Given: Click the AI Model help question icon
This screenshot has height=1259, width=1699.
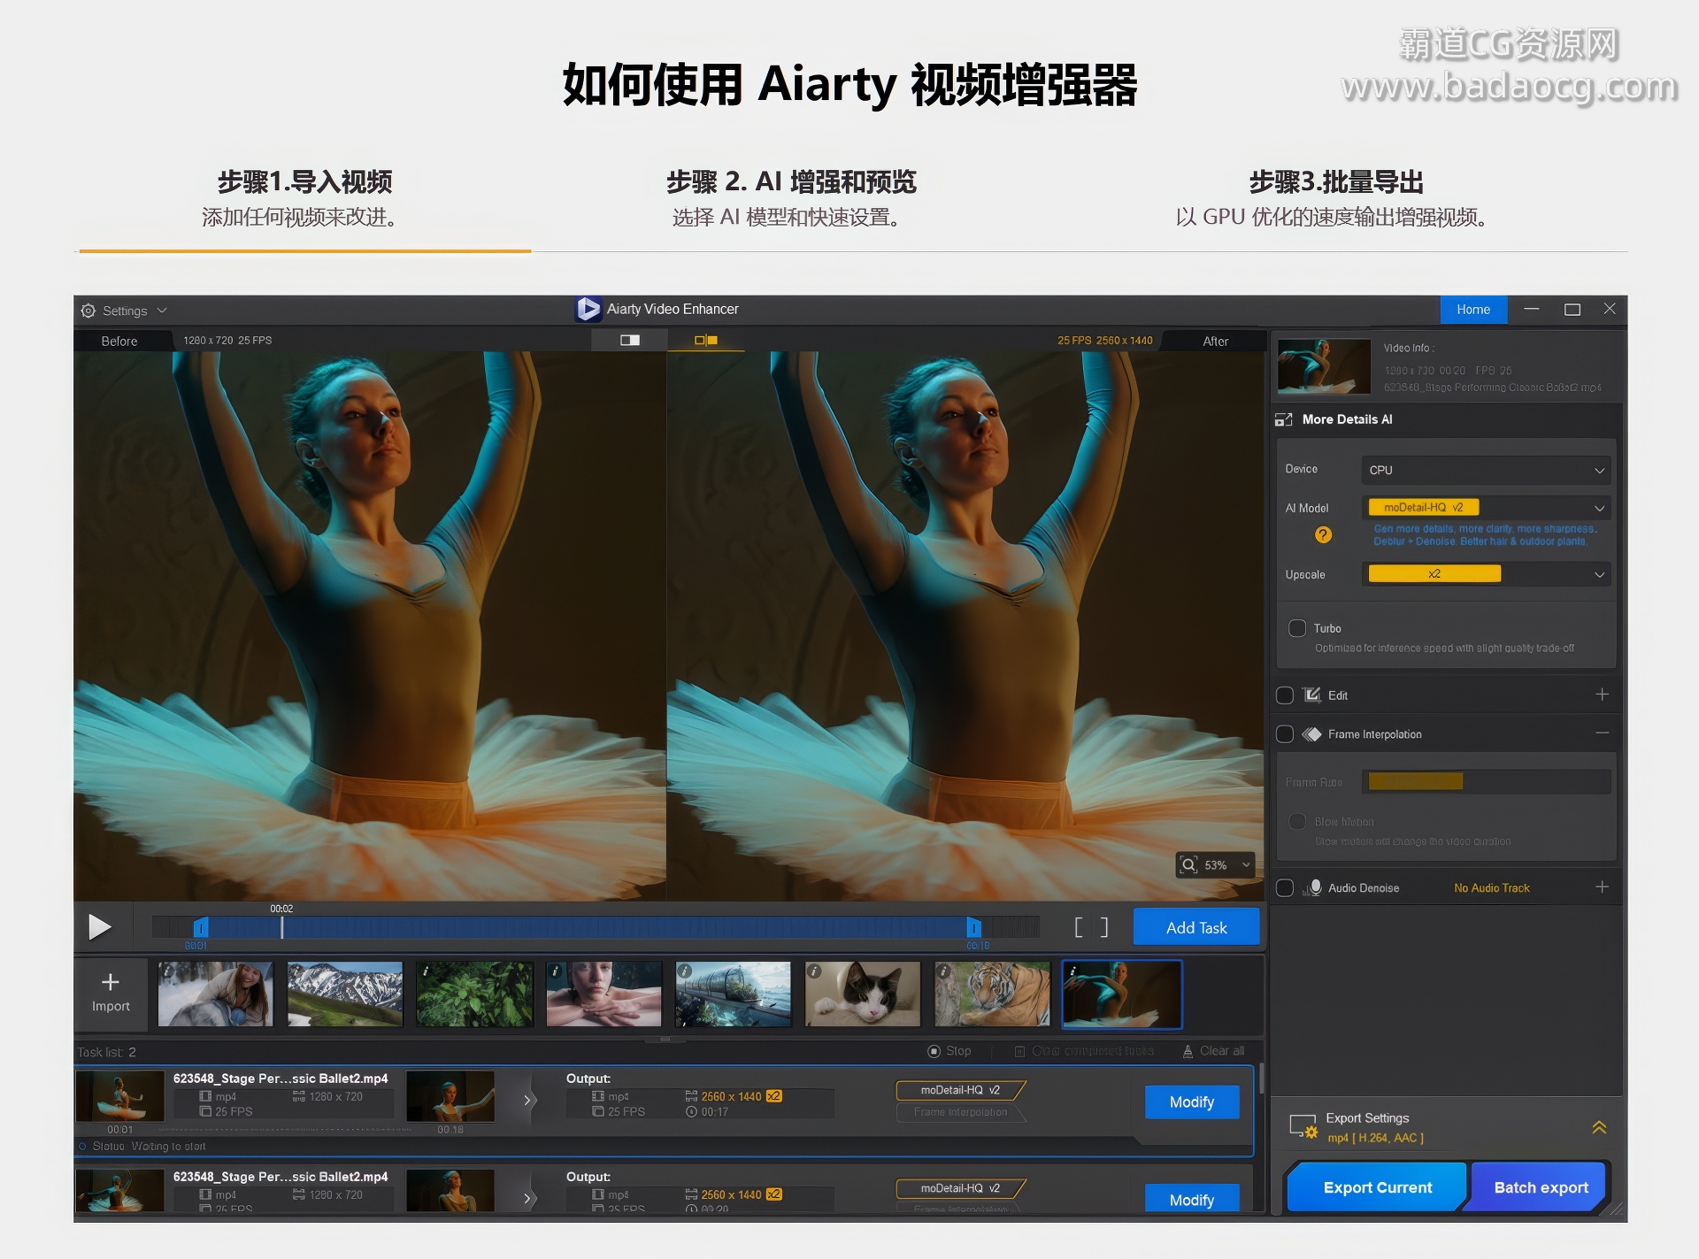Looking at the screenshot, I should 1323,534.
